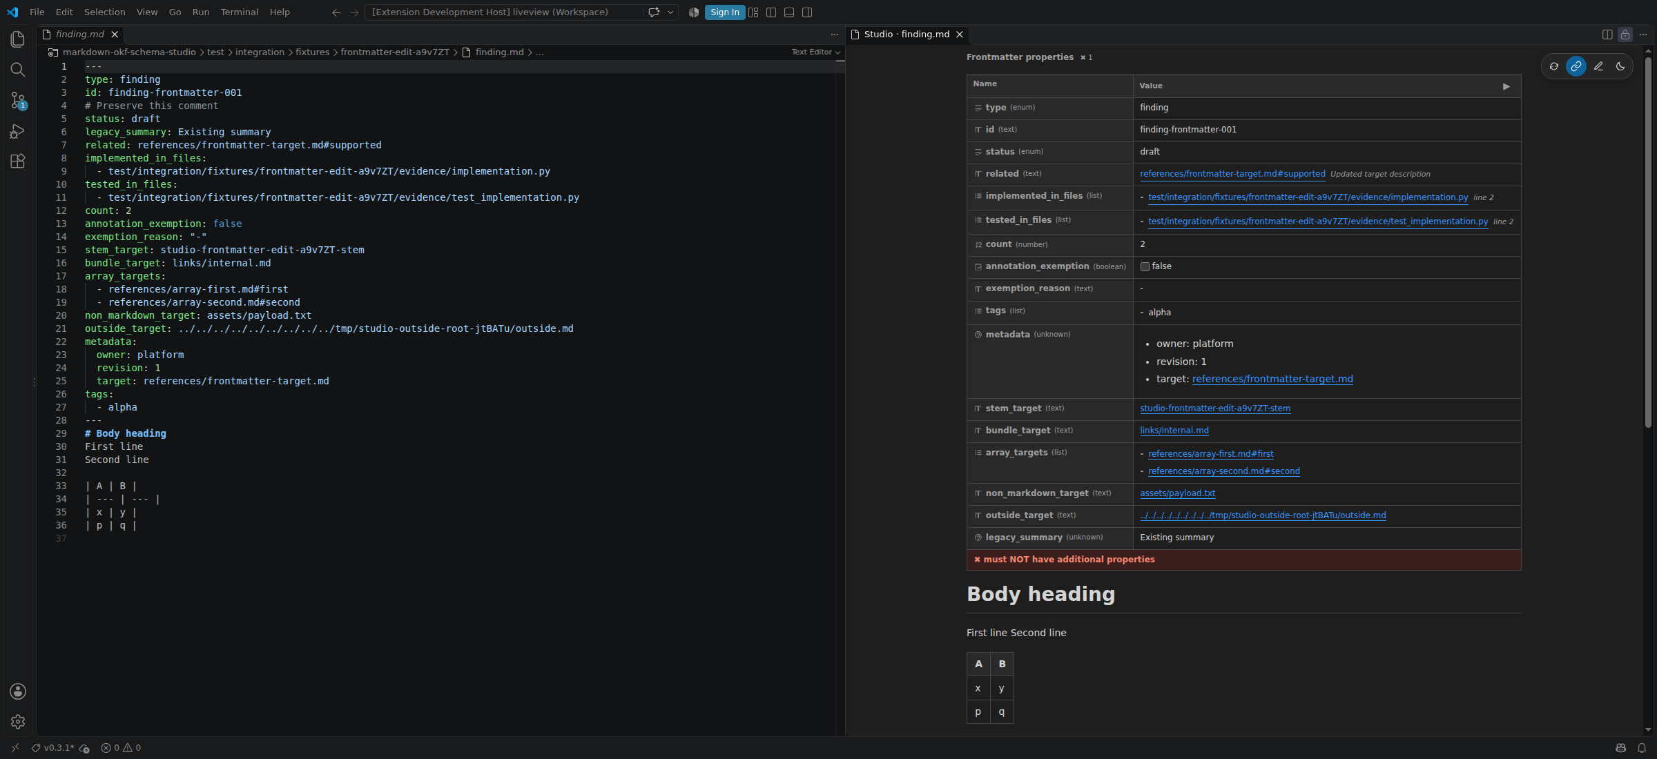Open the Extensions view
Screen dimensions: 1657x759
18,161
